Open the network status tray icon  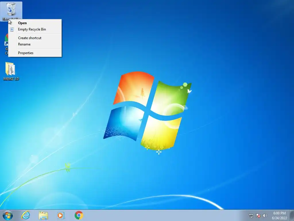[251, 216]
